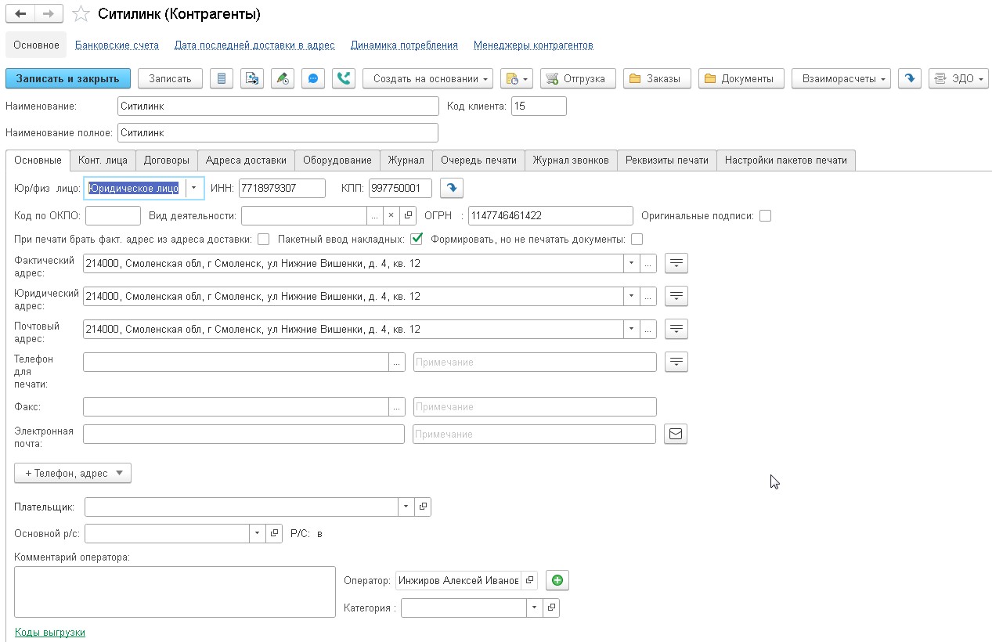Uncheck Пакетный ввод накладных checkbox

417,239
